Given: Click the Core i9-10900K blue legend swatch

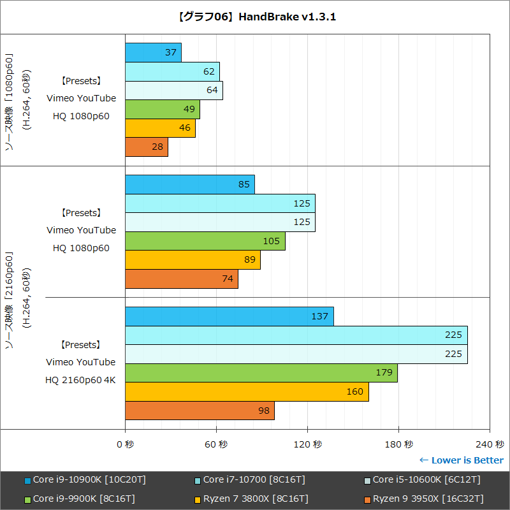Looking at the screenshot, I should click(27, 481).
